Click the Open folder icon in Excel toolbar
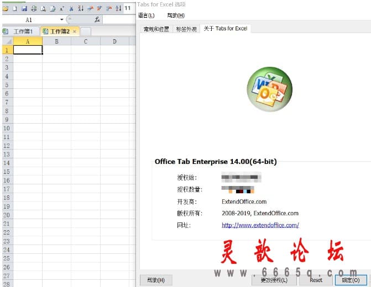The image size is (371, 287). pyautogui.click(x=5, y=9)
